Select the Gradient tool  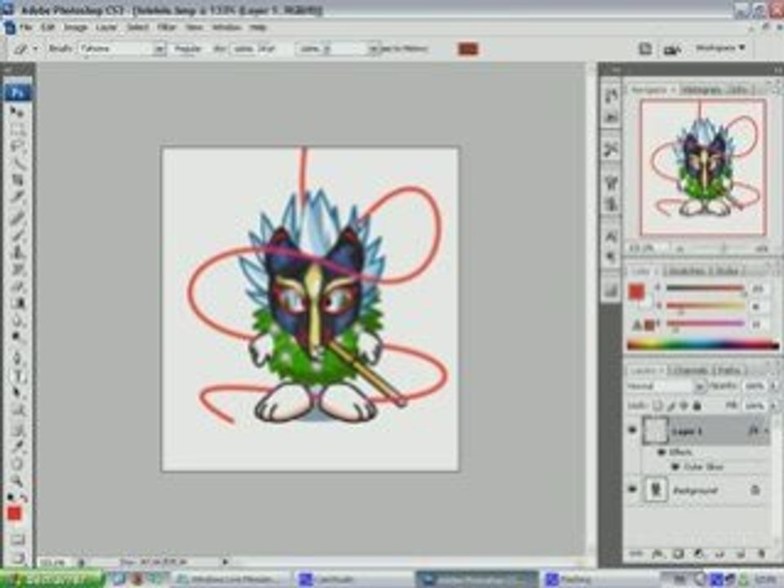[x=17, y=303]
